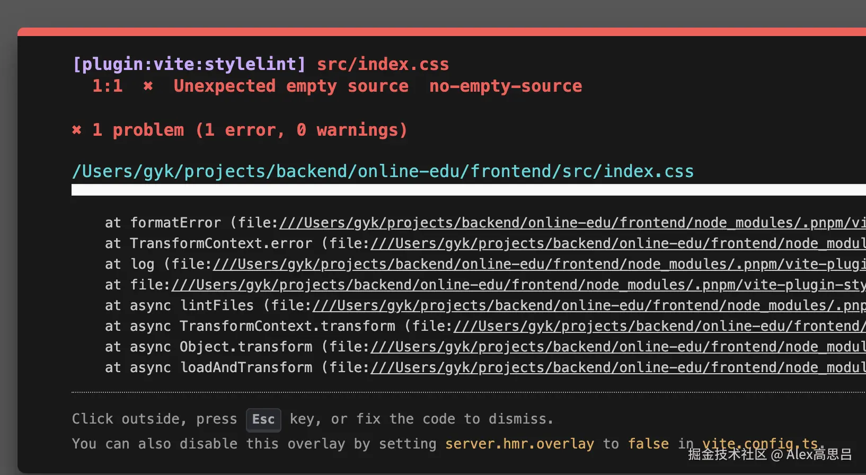Image resolution: width=866 pixels, height=475 pixels.
Task: Click the red cross before 1 problem
Action: coord(77,130)
